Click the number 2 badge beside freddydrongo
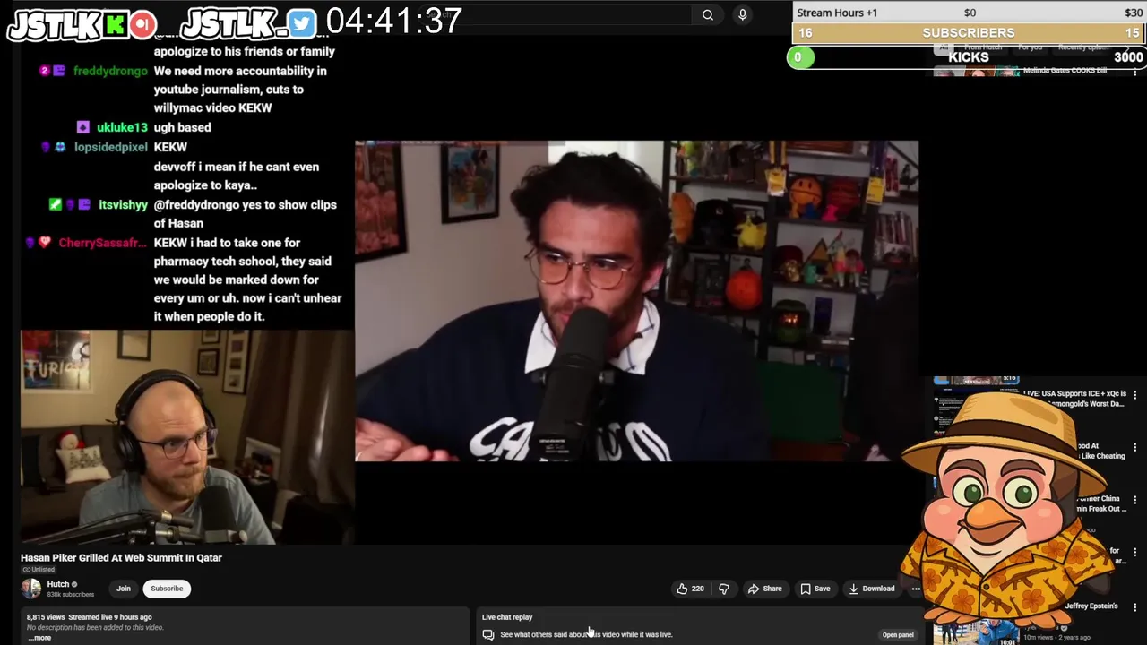Image resolution: width=1147 pixels, height=645 pixels. pyautogui.click(x=45, y=71)
